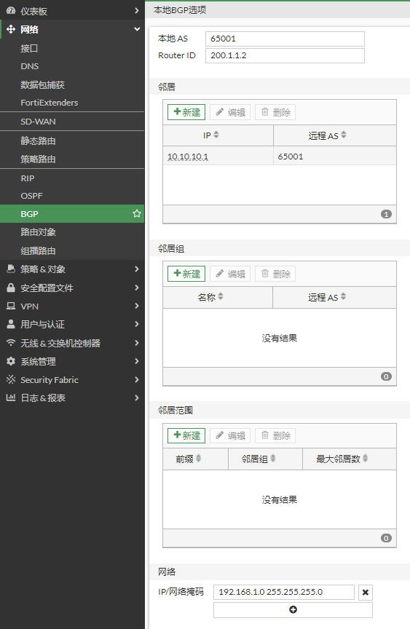The height and width of the screenshot is (629, 410).
Task: Collapse the 网络 menu chevron
Action: [x=137, y=29]
